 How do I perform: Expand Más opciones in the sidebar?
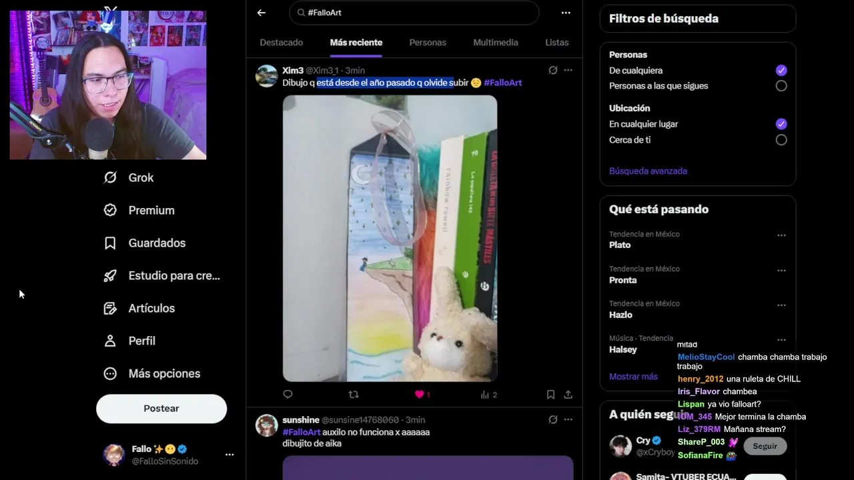point(152,373)
